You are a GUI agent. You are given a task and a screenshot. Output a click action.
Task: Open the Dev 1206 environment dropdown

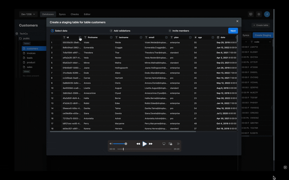tap(28, 14)
